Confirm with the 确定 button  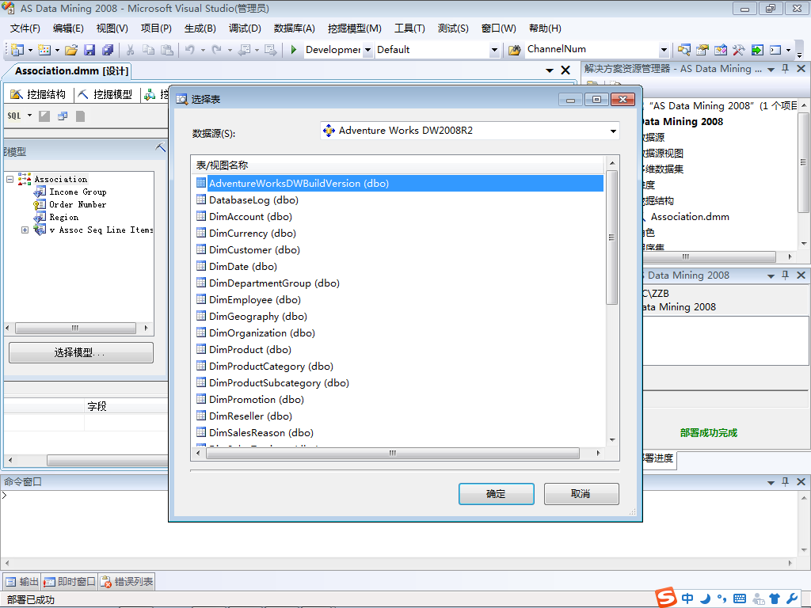pyautogui.click(x=496, y=494)
